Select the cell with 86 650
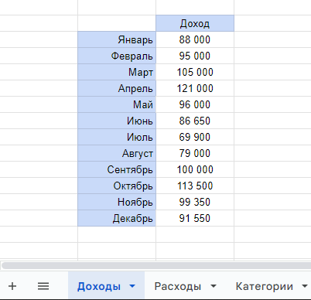Screen dimensions: 311x300 [195, 121]
